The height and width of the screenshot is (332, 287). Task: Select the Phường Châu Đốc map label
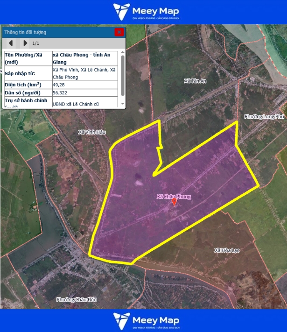click(76, 299)
